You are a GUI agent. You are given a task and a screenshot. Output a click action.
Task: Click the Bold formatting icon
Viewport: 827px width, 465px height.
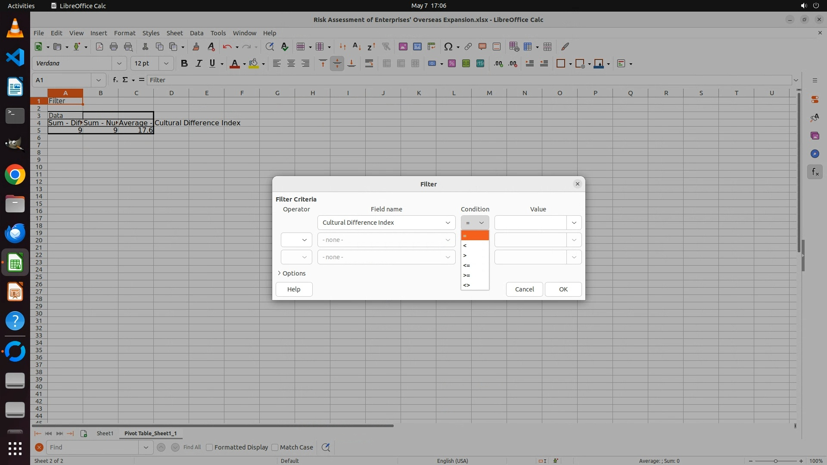(184, 64)
